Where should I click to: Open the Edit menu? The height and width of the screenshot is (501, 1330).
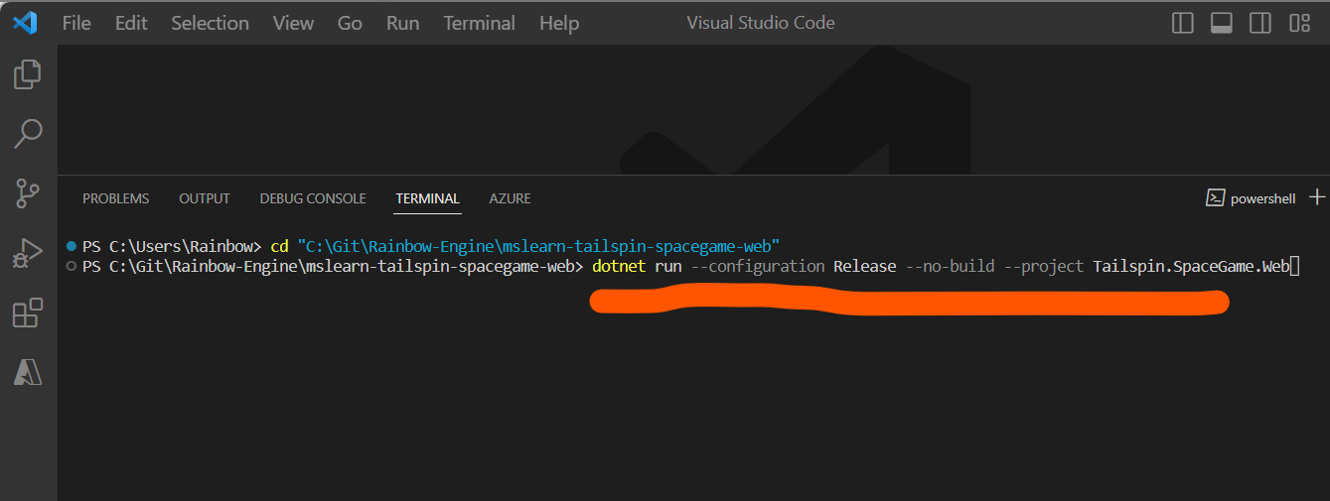pos(131,23)
